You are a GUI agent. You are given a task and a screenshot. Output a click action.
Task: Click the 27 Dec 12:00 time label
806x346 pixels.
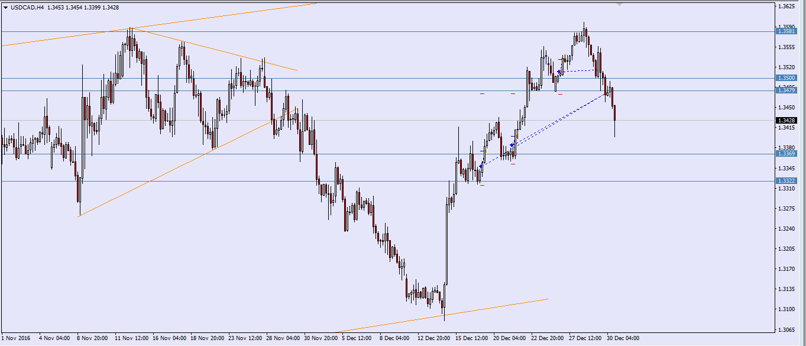[585, 338]
